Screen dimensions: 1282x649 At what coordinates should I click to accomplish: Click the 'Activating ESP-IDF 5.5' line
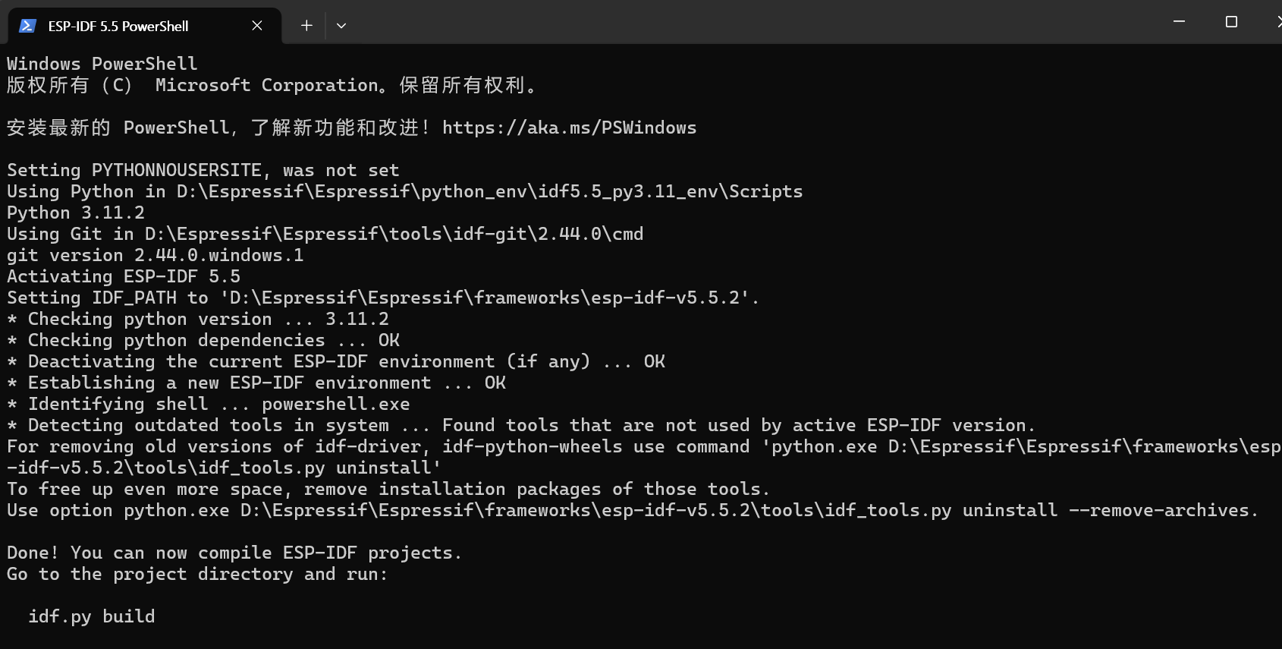point(123,276)
